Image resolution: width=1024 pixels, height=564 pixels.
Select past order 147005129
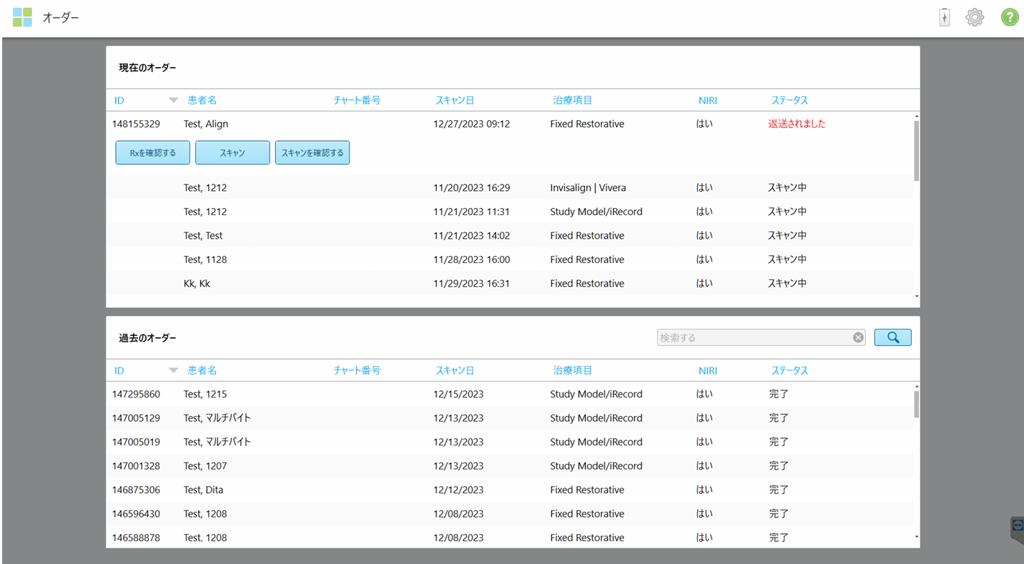[510, 417]
